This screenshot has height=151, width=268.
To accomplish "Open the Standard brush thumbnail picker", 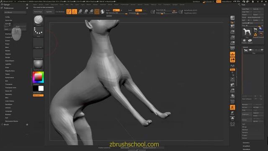I will pos(38,21).
